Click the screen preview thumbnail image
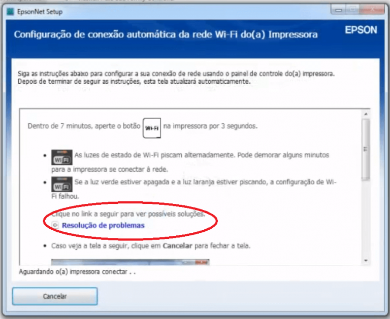 pyautogui.click(x=130, y=262)
